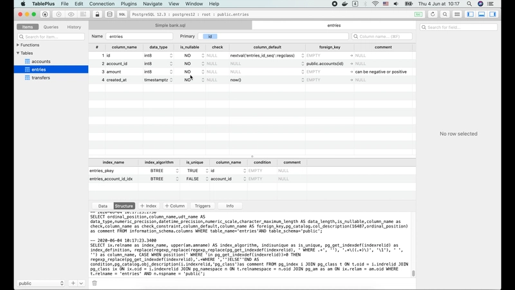Click the Siri menu bar icon
Screen dimensions: 515x290
(x=480, y=4)
